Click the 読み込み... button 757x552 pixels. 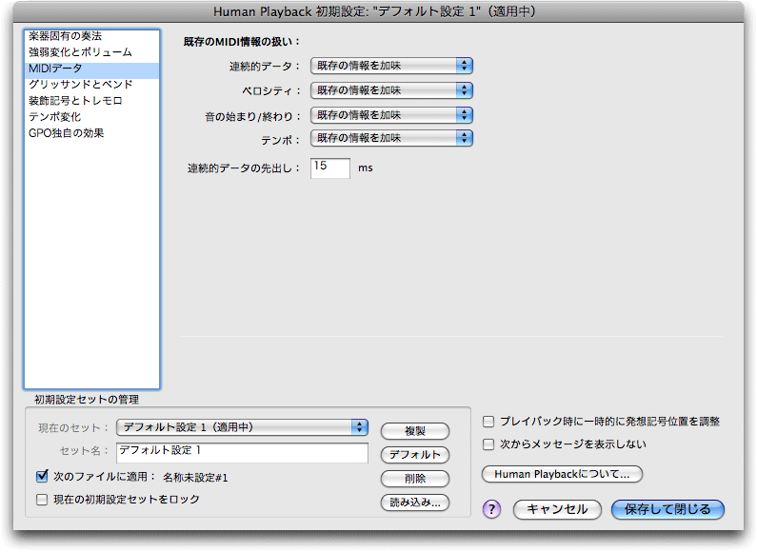tap(415, 503)
